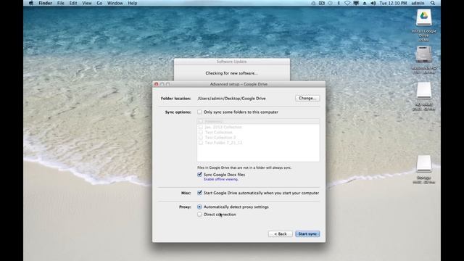This screenshot has height=261, width=464.
Task: Enable Only sync some folders checkbox
Action: pyautogui.click(x=199, y=112)
